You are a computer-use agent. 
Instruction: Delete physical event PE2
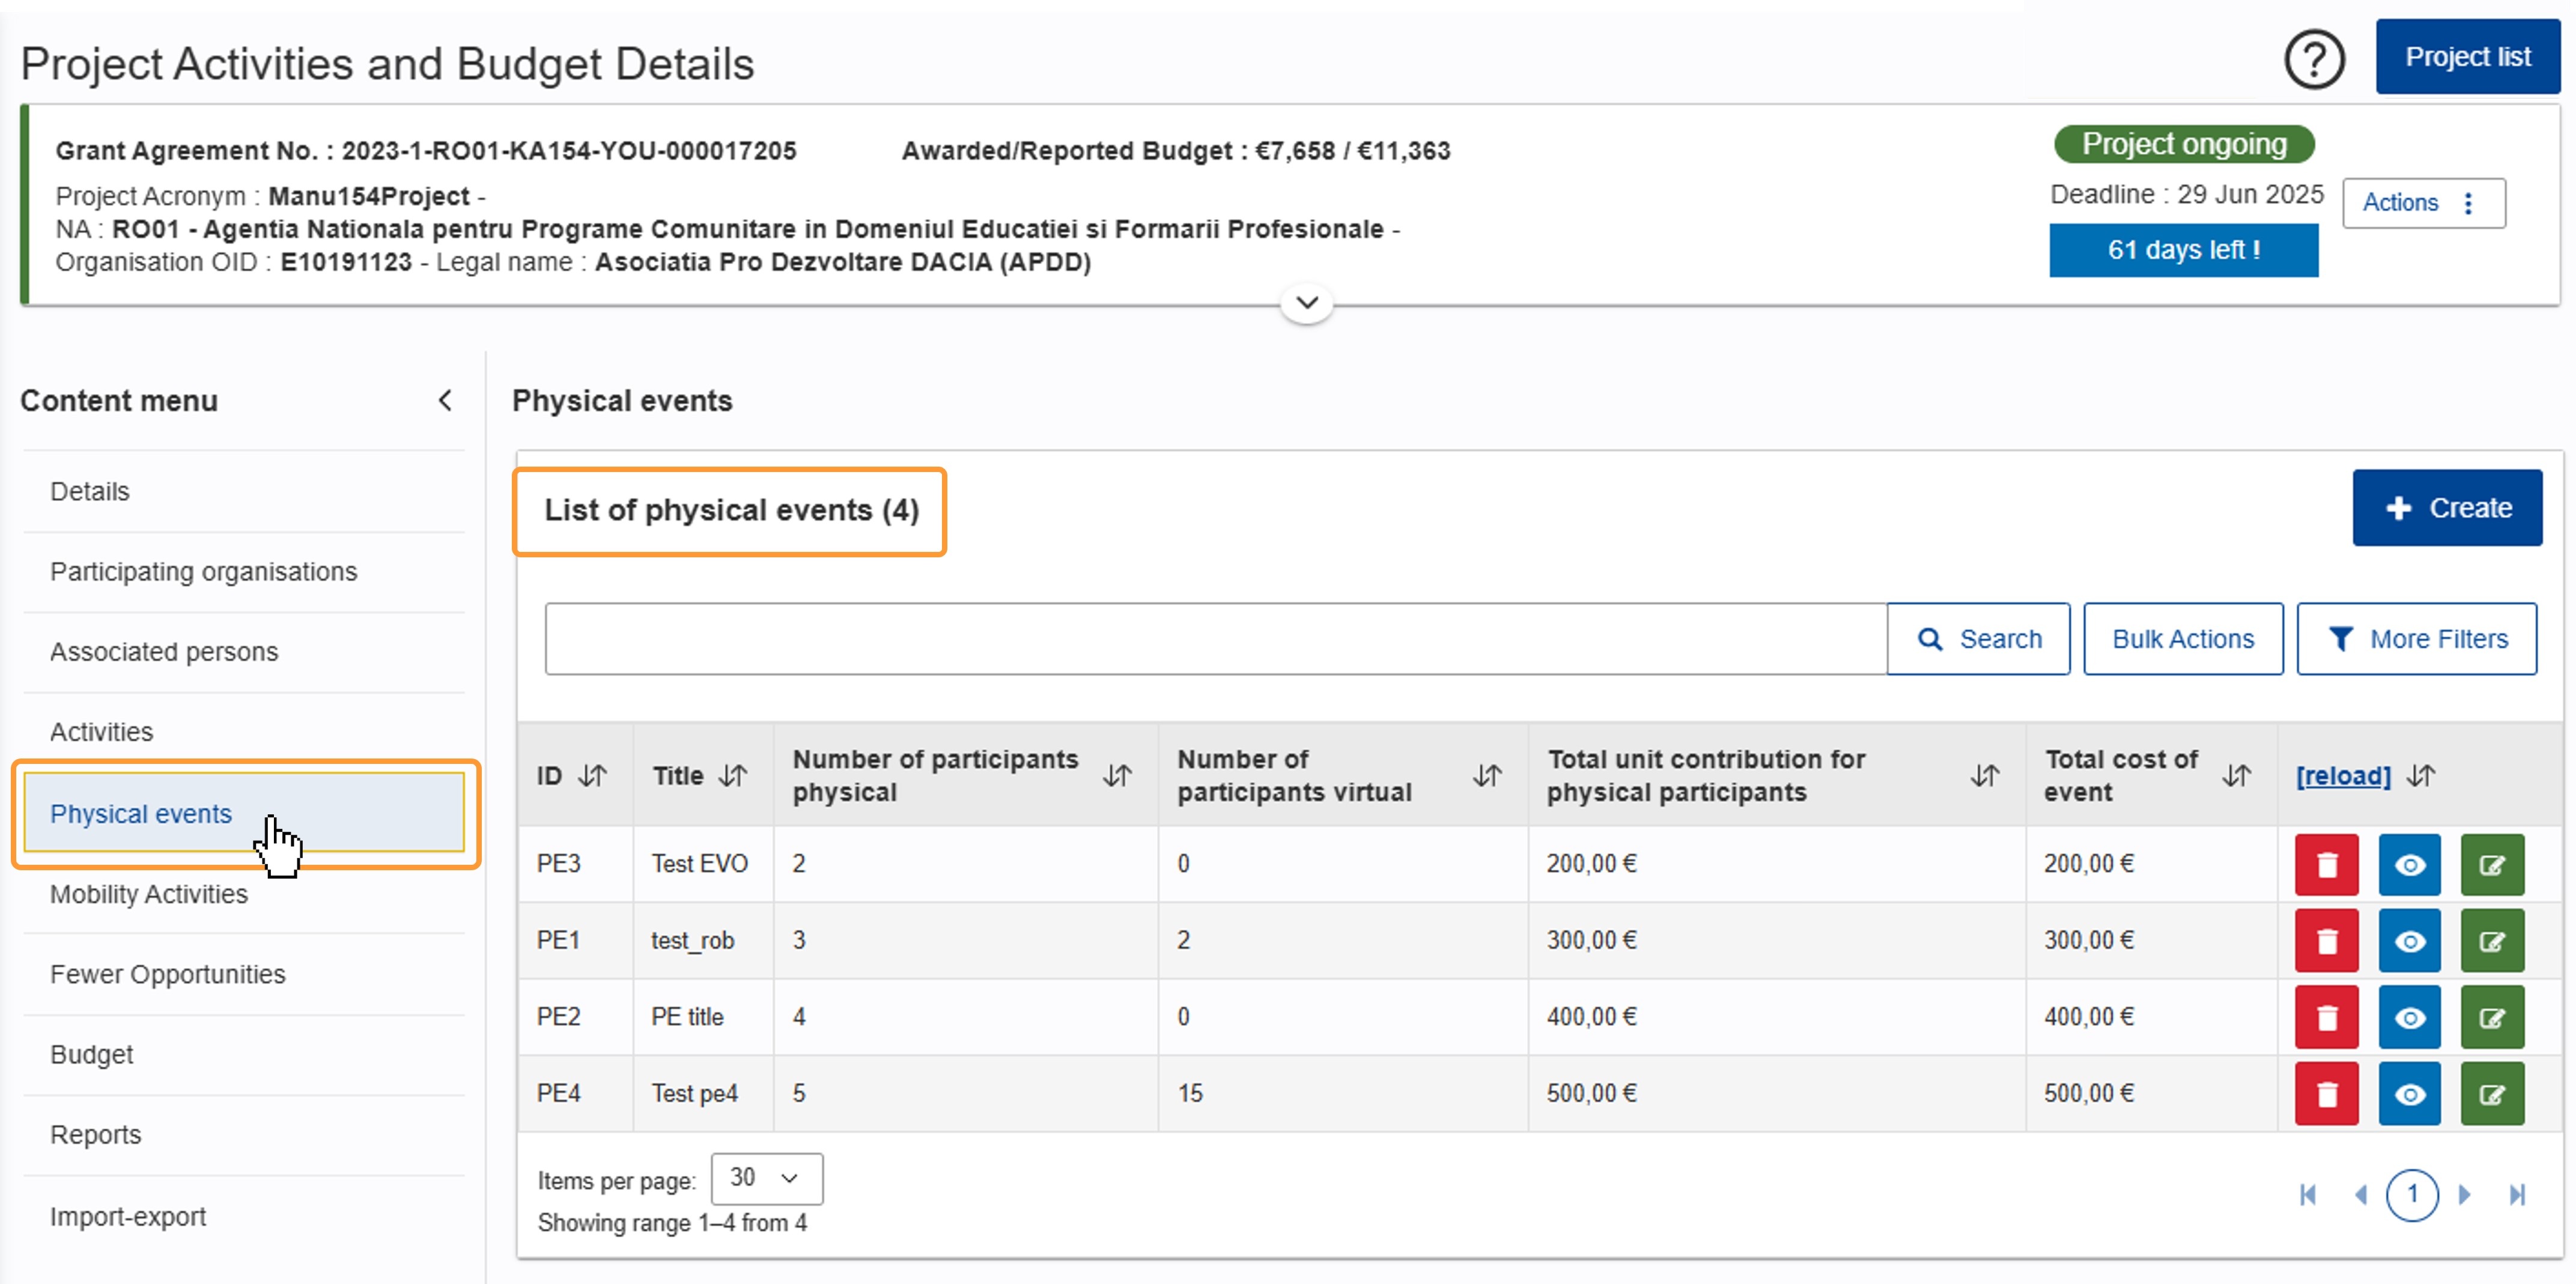click(2326, 1017)
